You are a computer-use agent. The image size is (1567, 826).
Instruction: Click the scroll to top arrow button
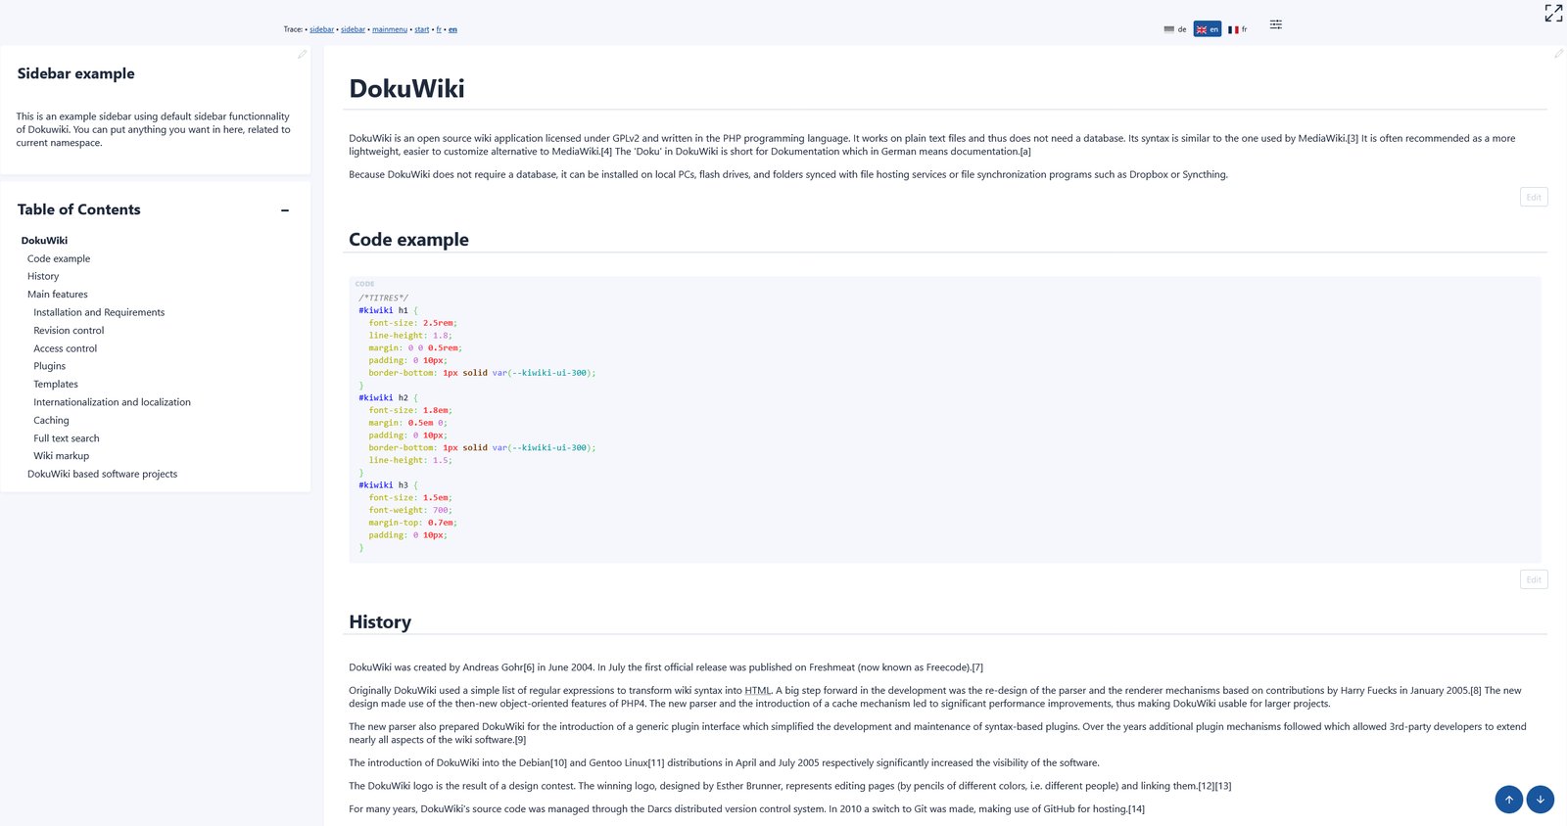point(1508,800)
